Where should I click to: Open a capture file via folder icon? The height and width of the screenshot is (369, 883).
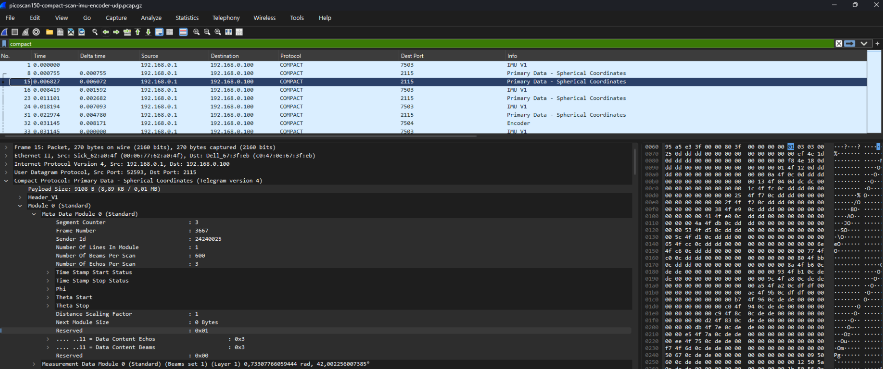point(50,32)
